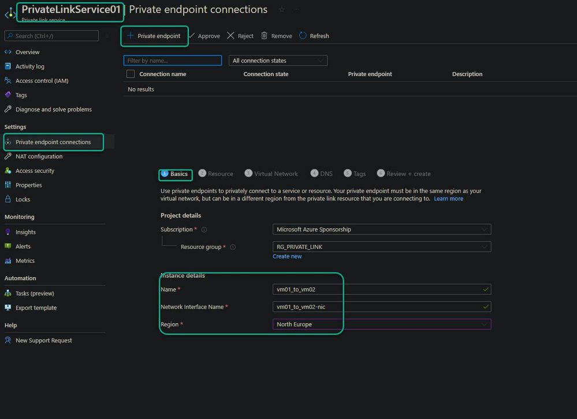Click the New Support Request icon
This screenshot has height=419, width=577.
(8, 340)
